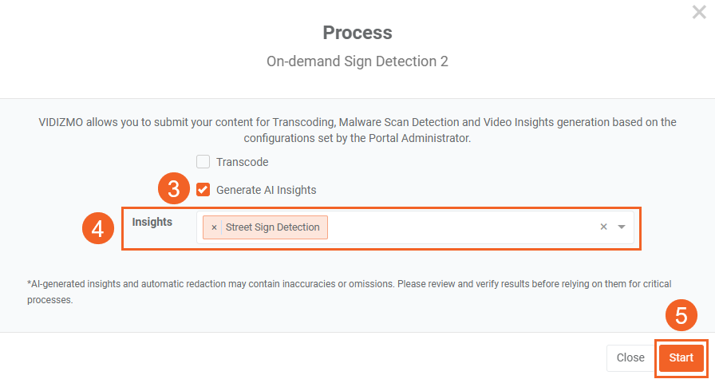Select the Street Sign Detection tag label
Image resolution: width=715 pixels, height=383 pixels.
pos(272,227)
